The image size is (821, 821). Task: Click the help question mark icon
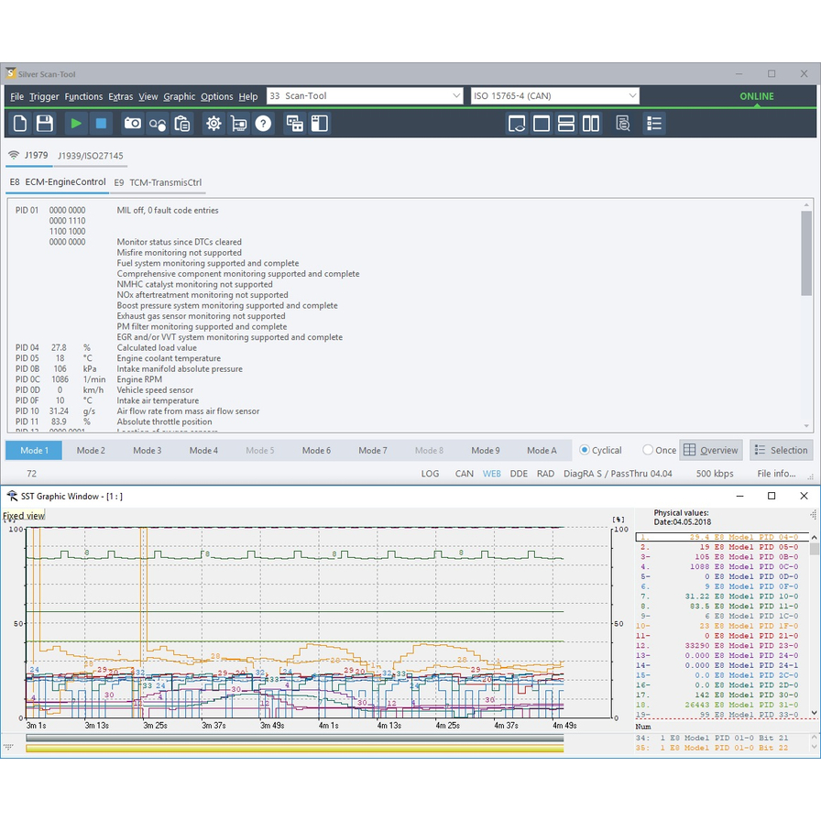(263, 123)
